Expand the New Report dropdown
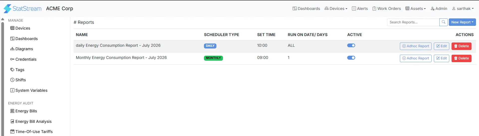The height and width of the screenshot is (136, 479). coord(462,22)
